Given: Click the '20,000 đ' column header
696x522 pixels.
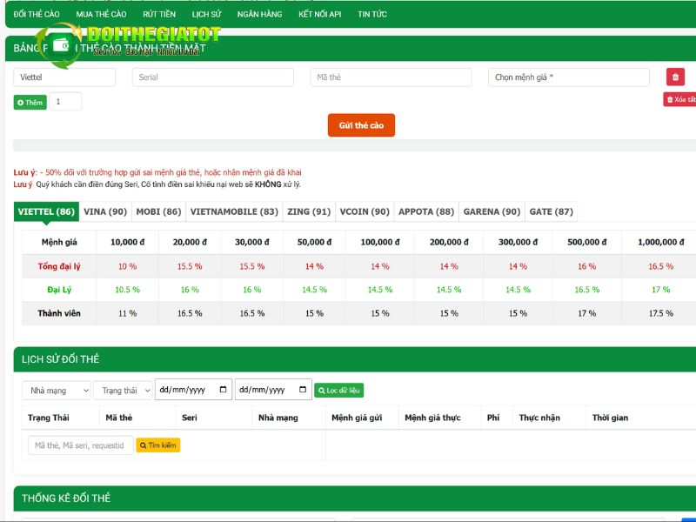Looking at the screenshot, I should pos(190,242).
